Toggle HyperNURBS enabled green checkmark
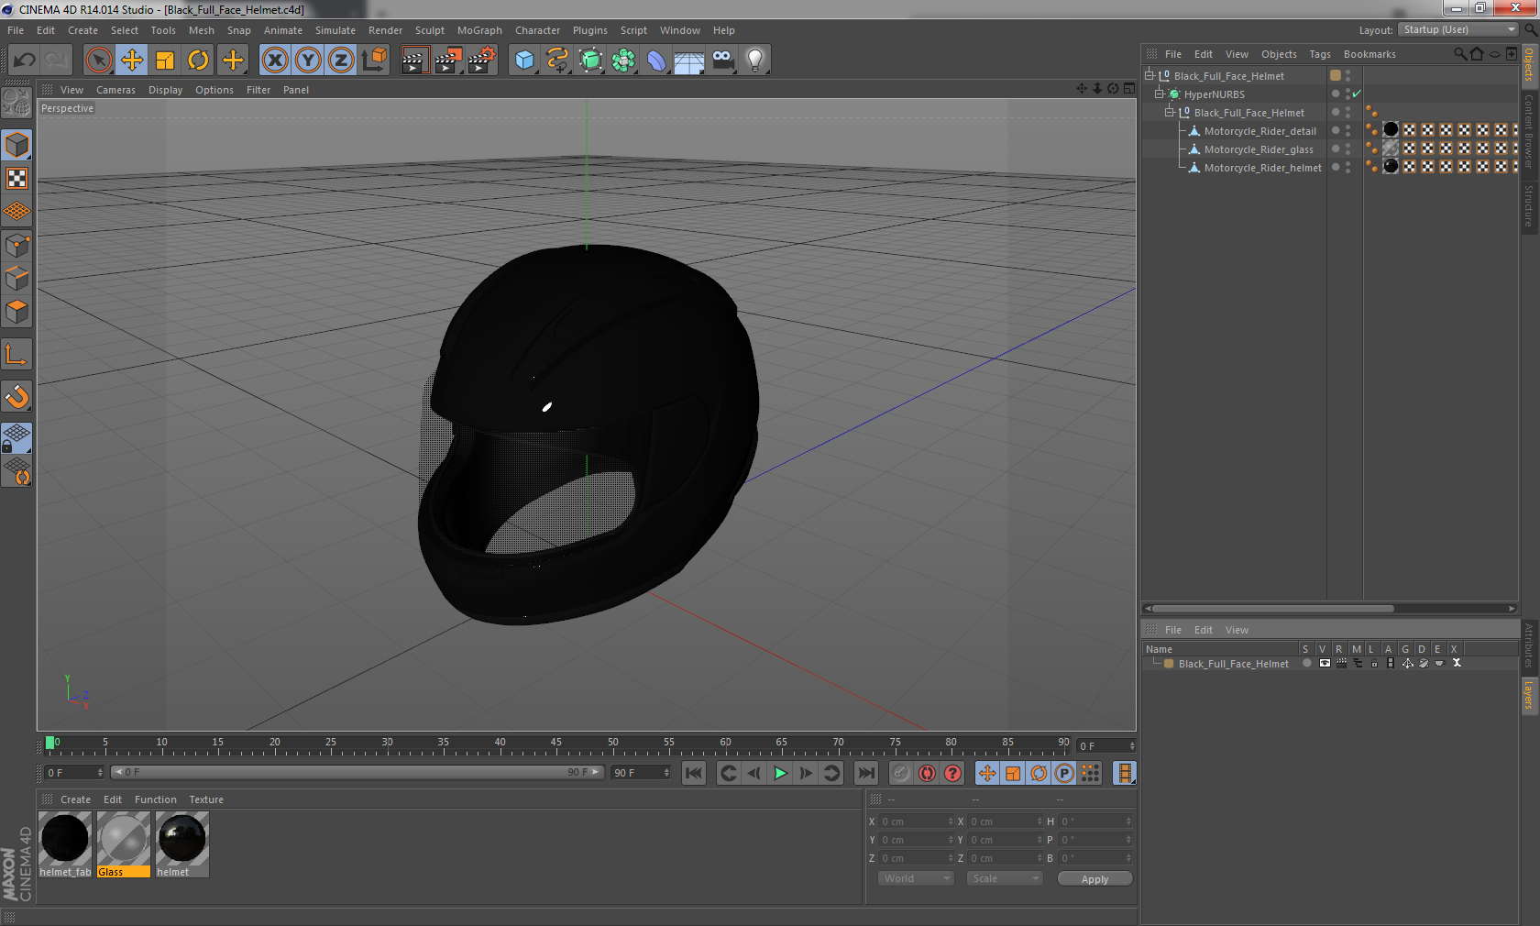 coord(1357,94)
